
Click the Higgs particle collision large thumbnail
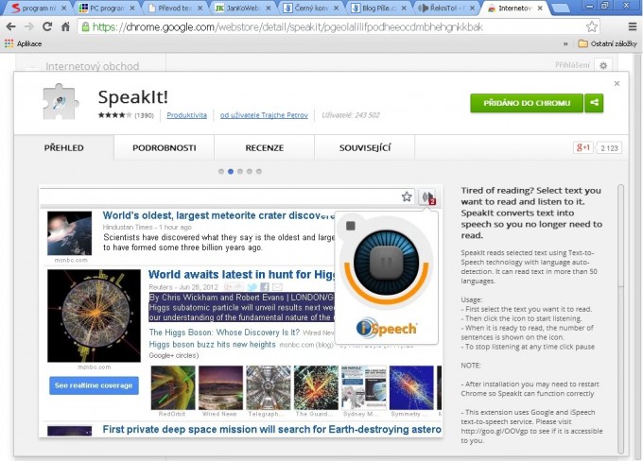[94, 316]
